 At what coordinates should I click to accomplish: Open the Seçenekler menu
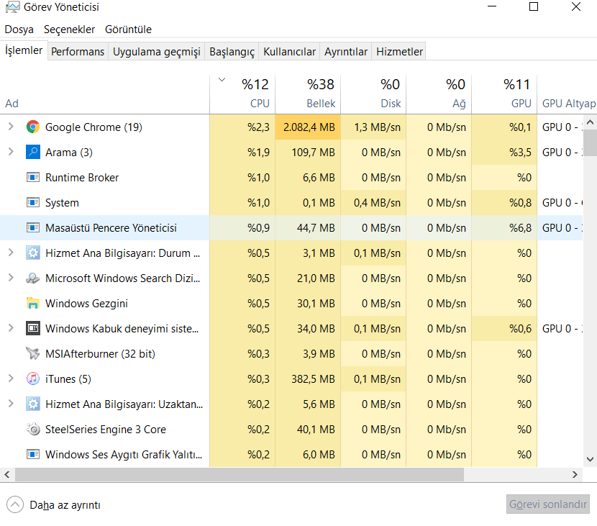pyautogui.click(x=69, y=30)
